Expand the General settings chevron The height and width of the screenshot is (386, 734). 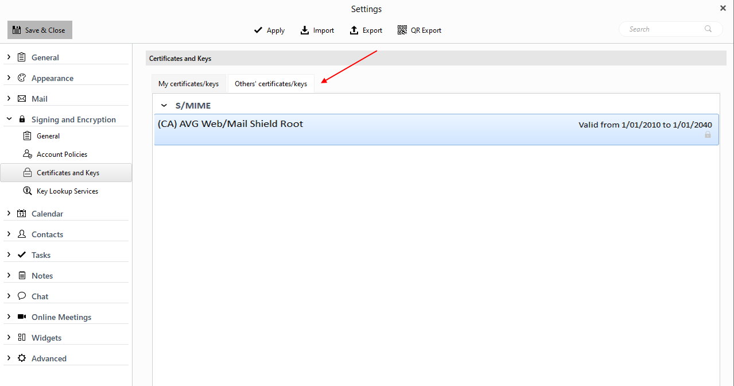coord(9,57)
